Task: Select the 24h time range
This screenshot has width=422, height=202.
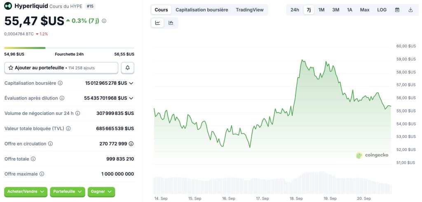Action: [x=295, y=10]
